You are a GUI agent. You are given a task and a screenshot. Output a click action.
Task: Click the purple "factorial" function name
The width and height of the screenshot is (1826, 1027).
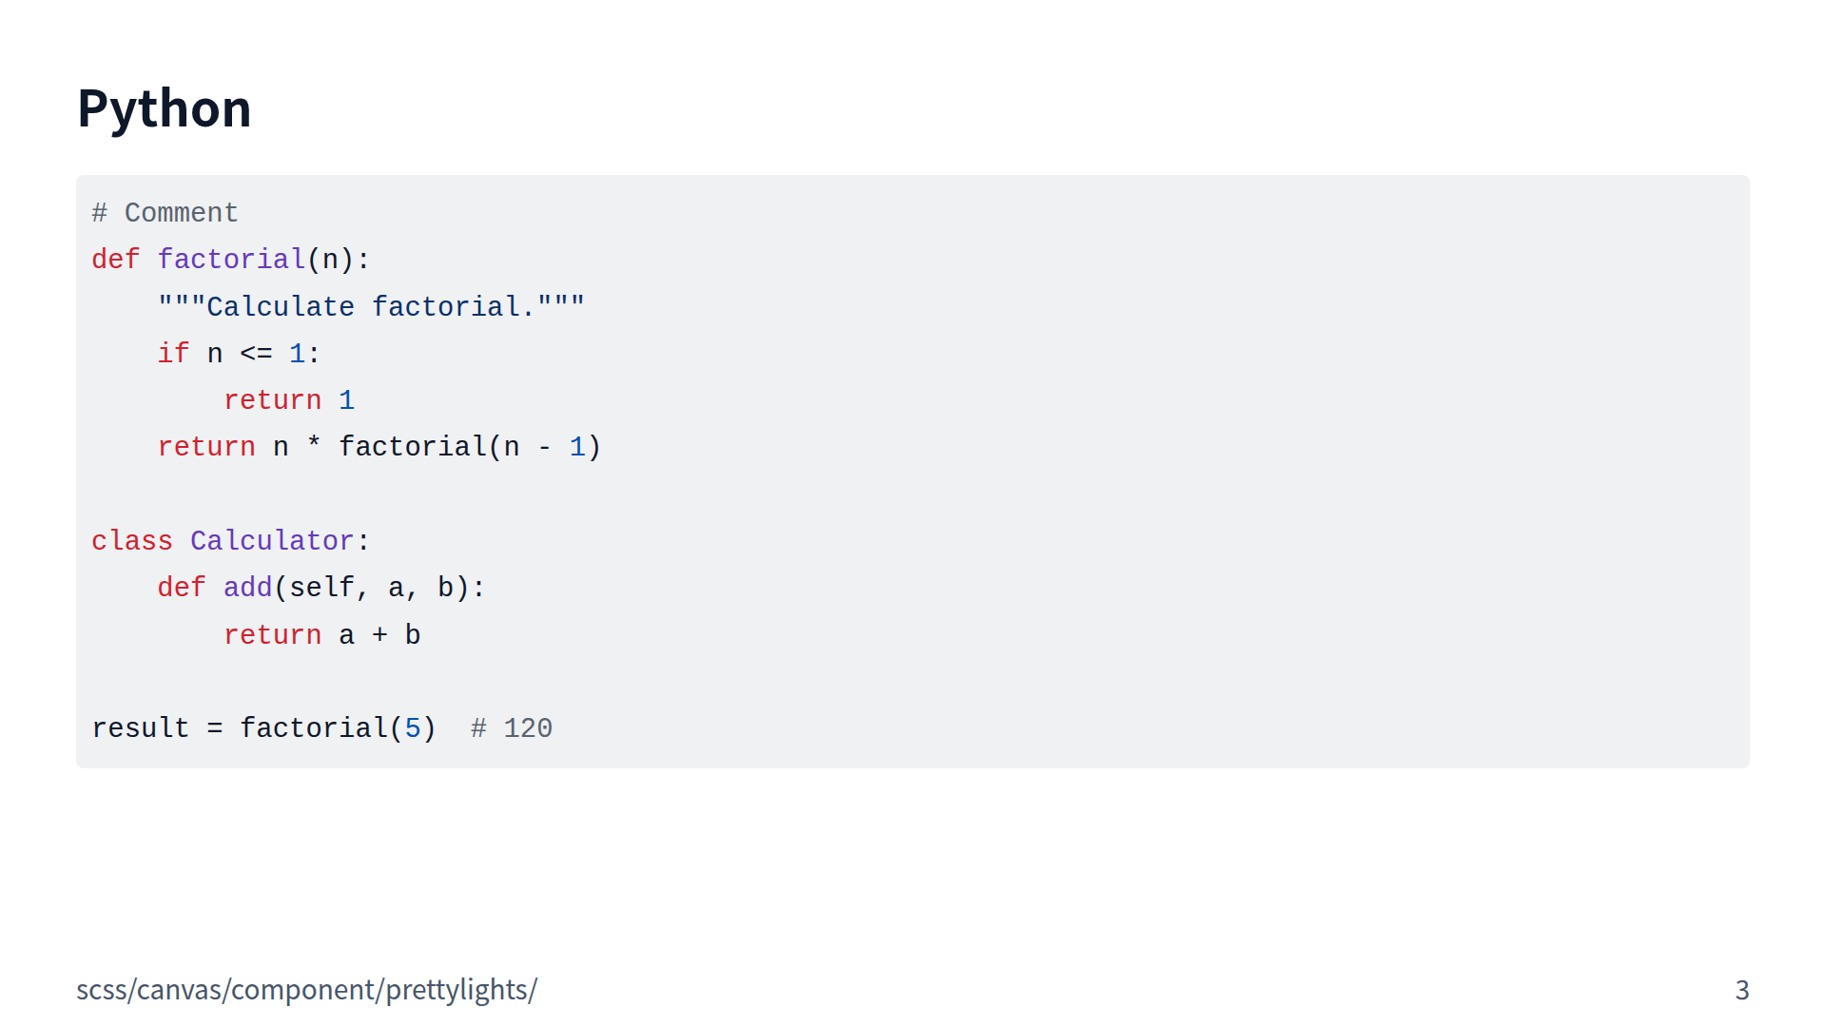231,260
